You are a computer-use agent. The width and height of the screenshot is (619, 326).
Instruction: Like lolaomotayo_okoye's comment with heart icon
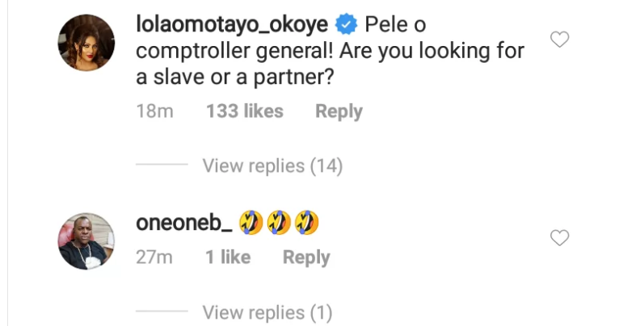pyautogui.click(x=559, y=40)
